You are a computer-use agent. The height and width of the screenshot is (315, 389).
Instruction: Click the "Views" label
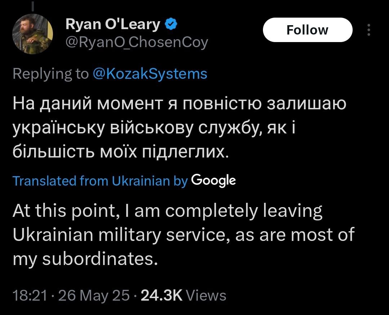pos(208,295)
